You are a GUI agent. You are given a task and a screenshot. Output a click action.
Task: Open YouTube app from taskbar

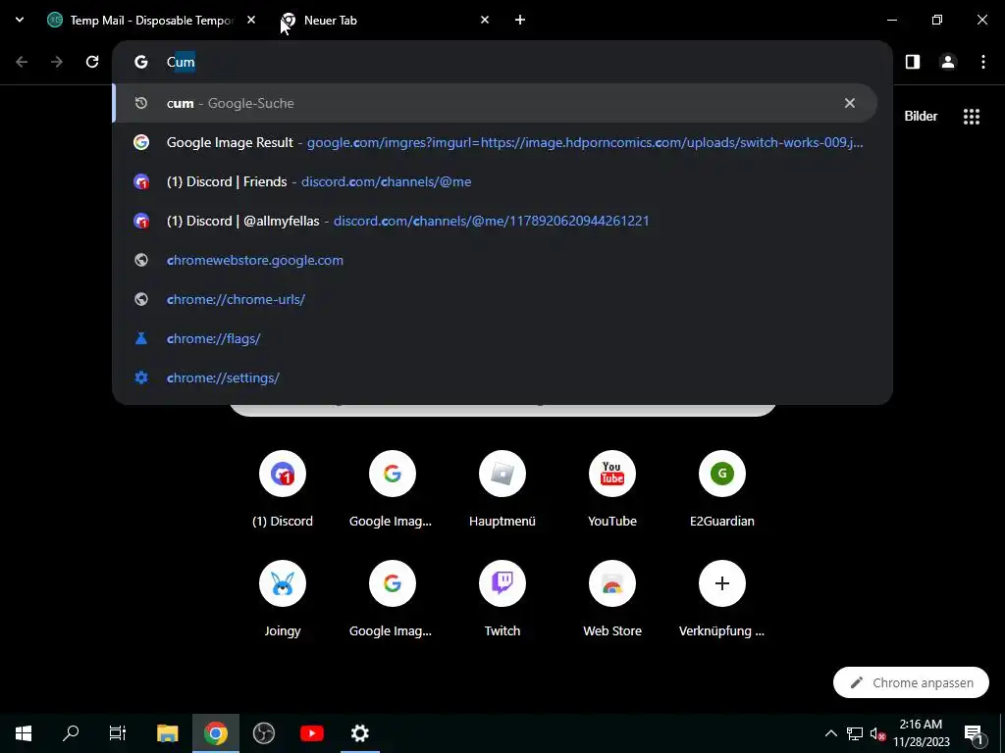click(311, 733)
